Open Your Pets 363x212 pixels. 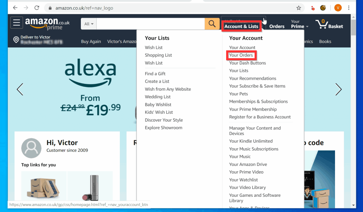[x=239, y=94]
